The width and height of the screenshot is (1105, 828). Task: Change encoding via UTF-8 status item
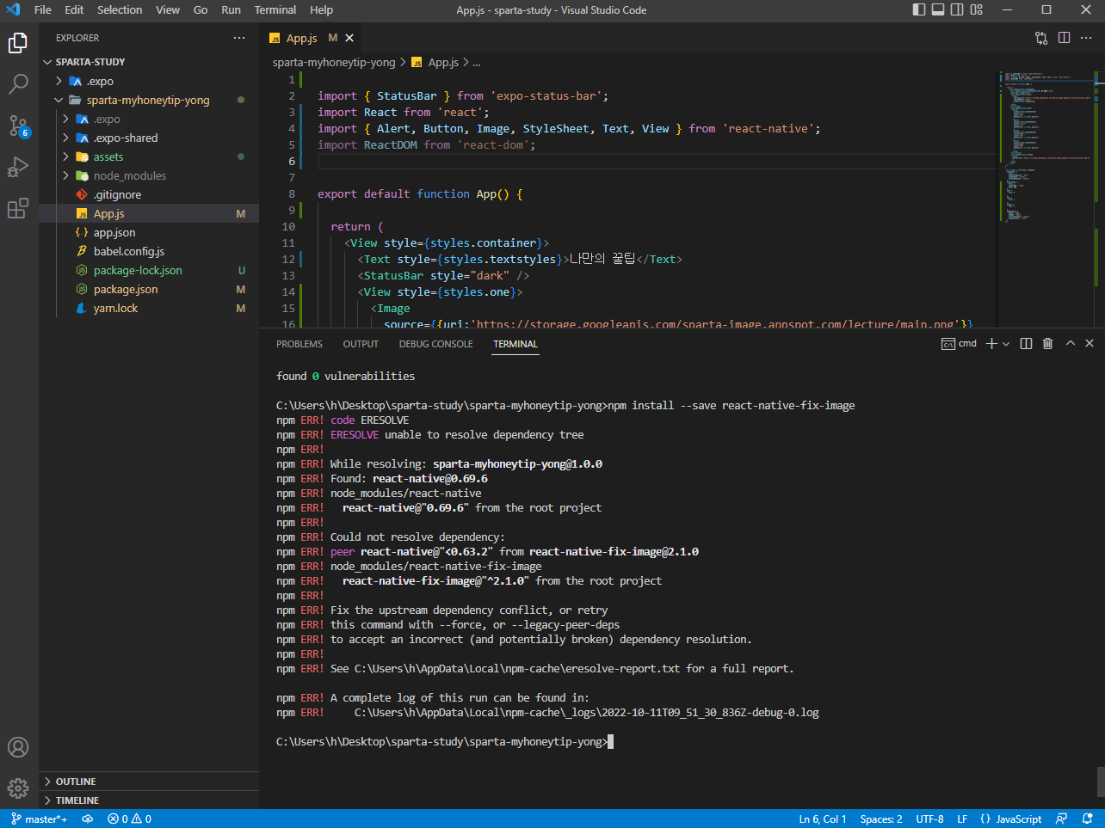point(929,819)
